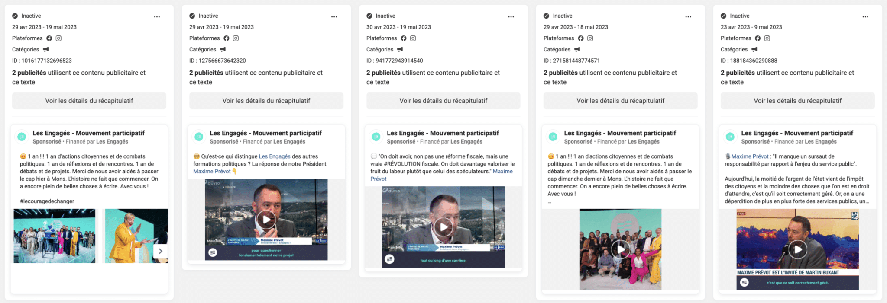Click Facebook platform icon on ad 941772943914540
Viewport: 887px width, 303px height.
(403, 38)
